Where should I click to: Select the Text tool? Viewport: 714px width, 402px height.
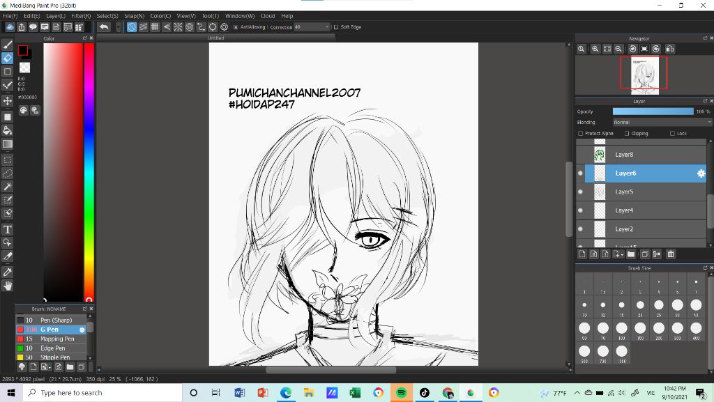pyautogui.click(x=8, y=229)
